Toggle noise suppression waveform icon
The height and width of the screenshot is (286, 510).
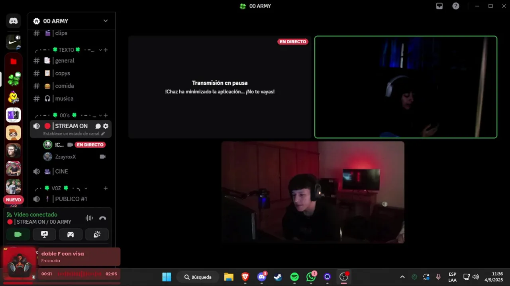click(x=89, y=218)
